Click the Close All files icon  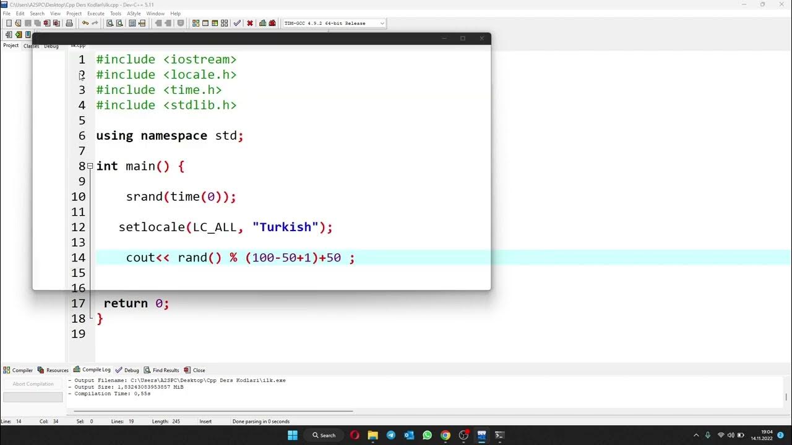point(56,23)
